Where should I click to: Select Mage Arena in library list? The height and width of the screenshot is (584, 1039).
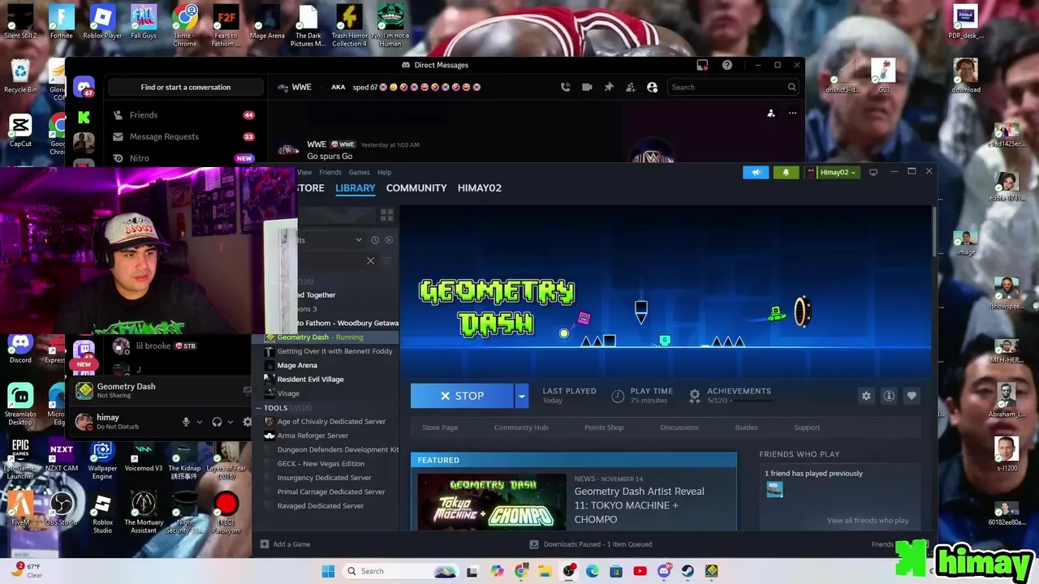click(x=297, y=365)
